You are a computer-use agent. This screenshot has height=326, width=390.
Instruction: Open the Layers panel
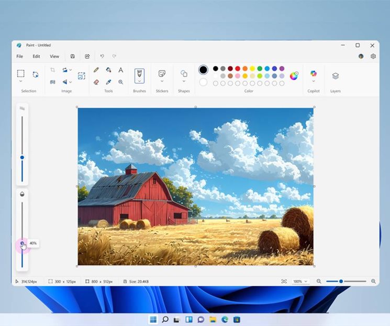[335, 76]
